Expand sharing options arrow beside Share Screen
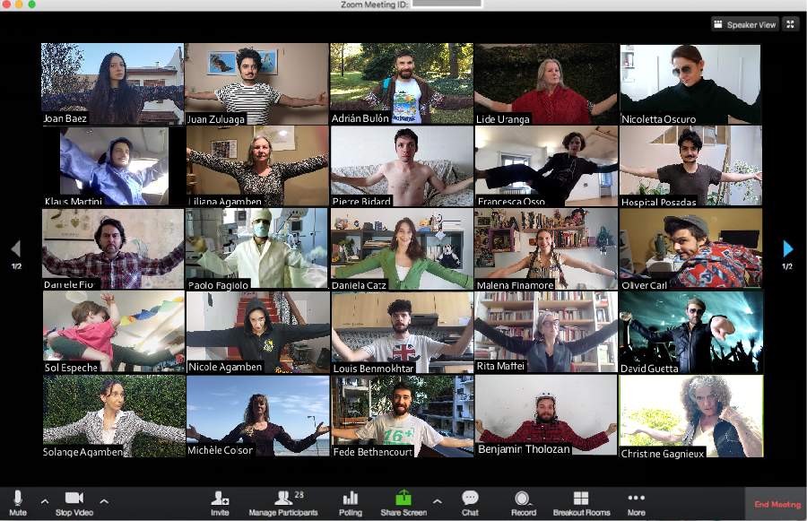Screen dimensions: 807x521 coord(437,500)
